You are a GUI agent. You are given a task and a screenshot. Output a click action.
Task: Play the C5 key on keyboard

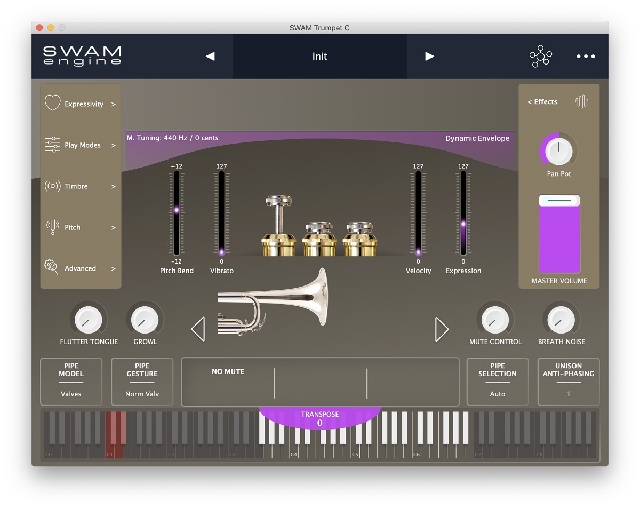(355, 451)
